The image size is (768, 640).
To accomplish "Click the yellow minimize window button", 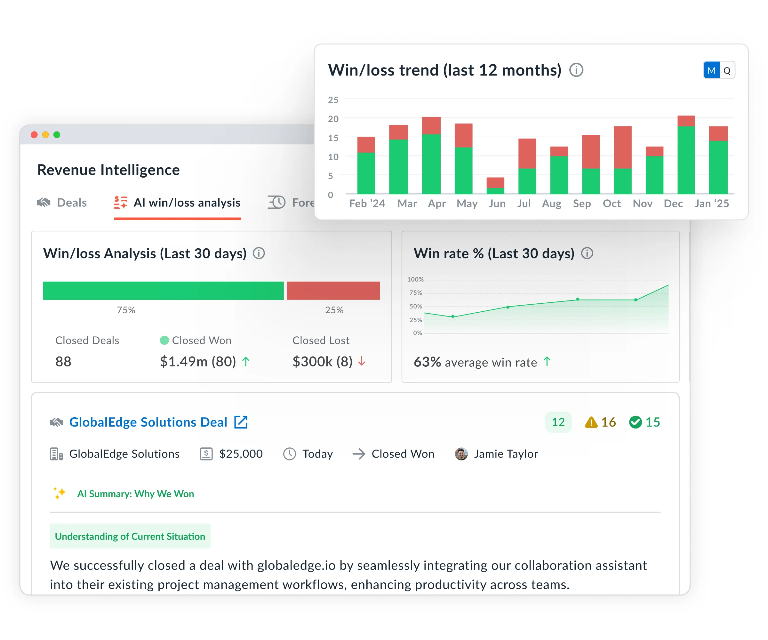I will point(46,135).
